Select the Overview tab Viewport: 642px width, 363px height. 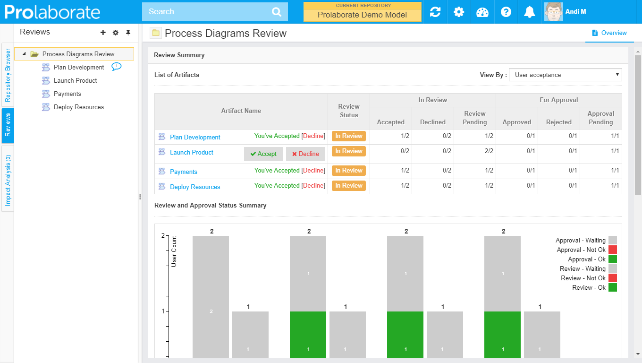pyautogui.click(x=609, y=33)
